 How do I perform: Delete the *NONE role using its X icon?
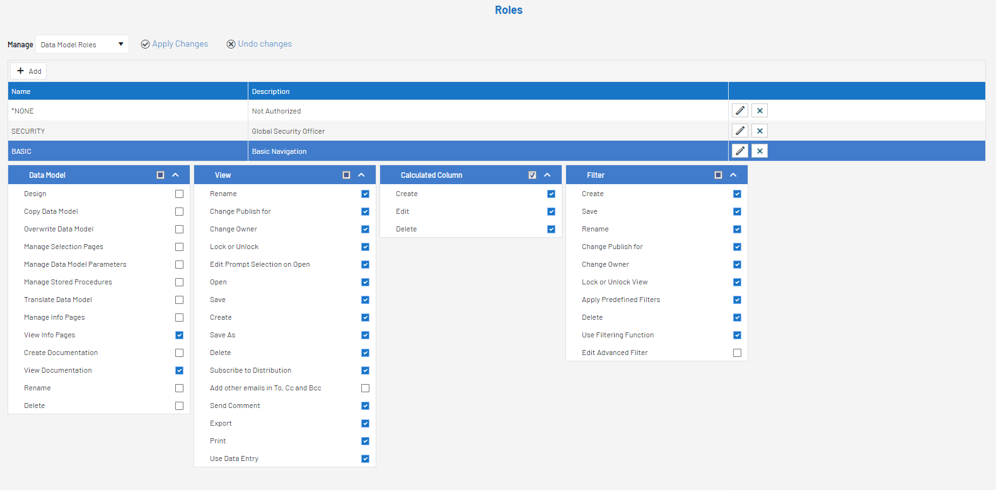(760, 111)
